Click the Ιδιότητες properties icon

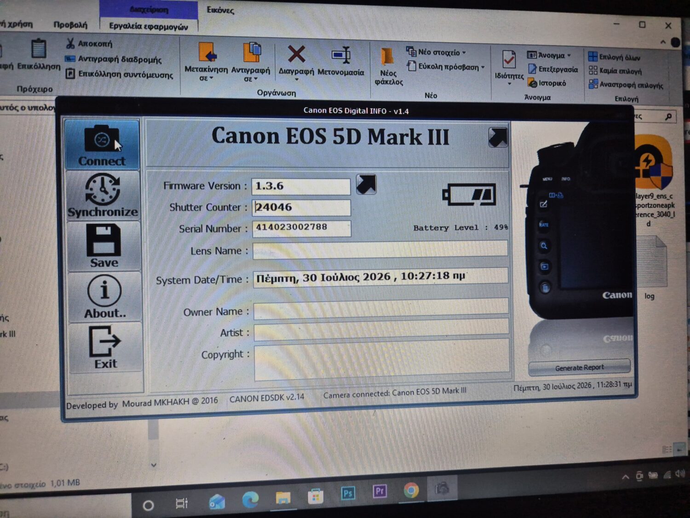(x=509, y=60)
